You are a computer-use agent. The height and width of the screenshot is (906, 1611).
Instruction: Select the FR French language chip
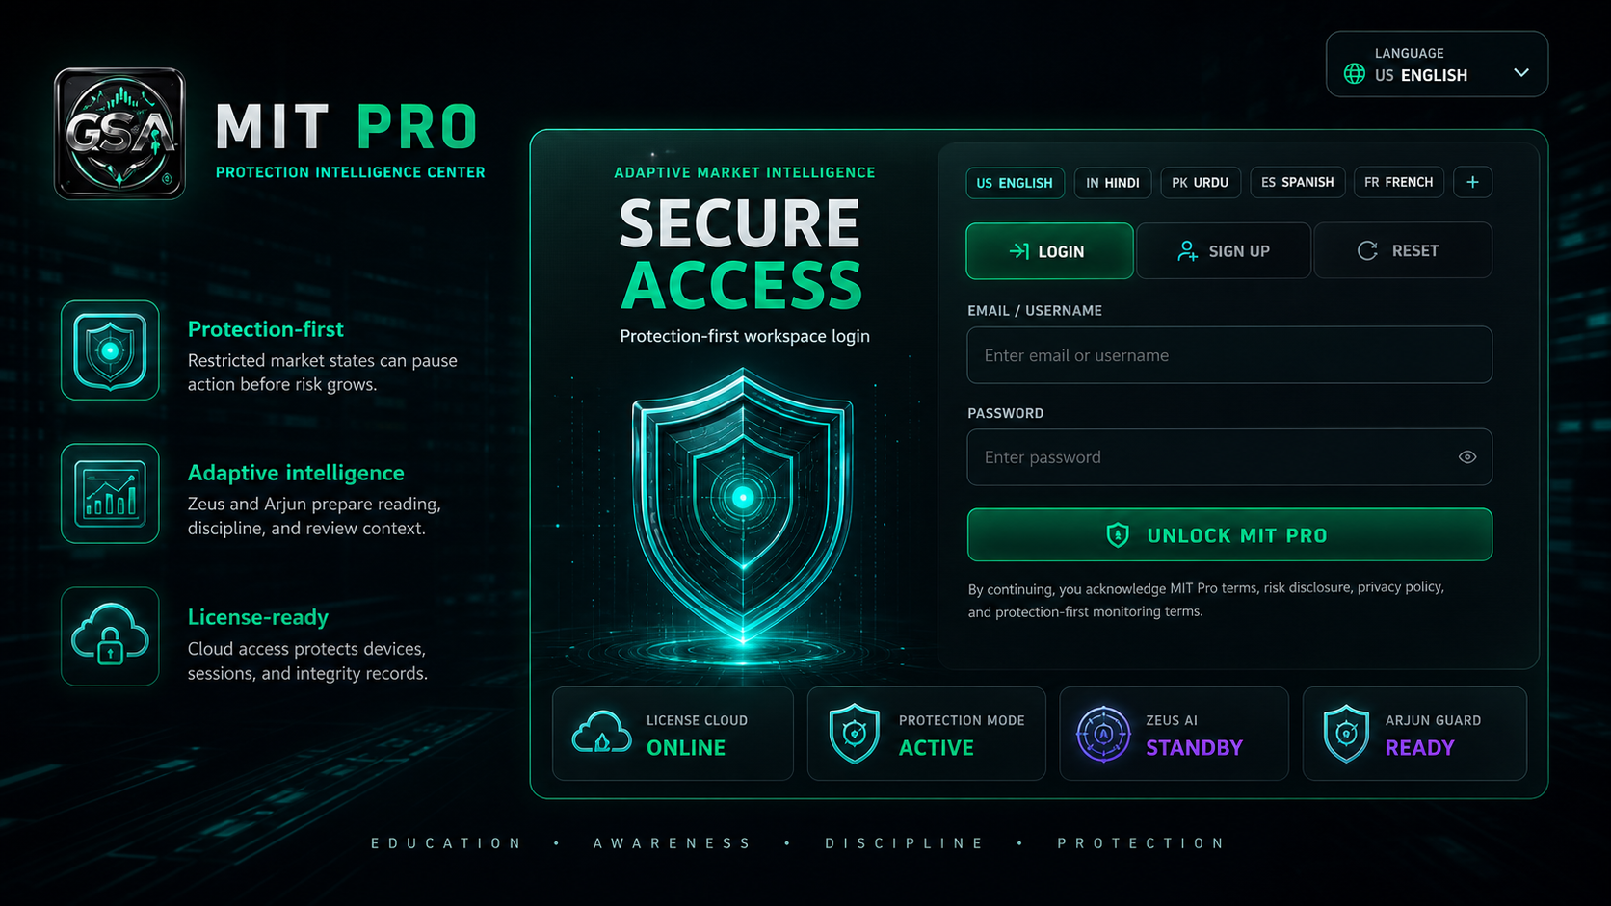click(x=1399, y=183)
